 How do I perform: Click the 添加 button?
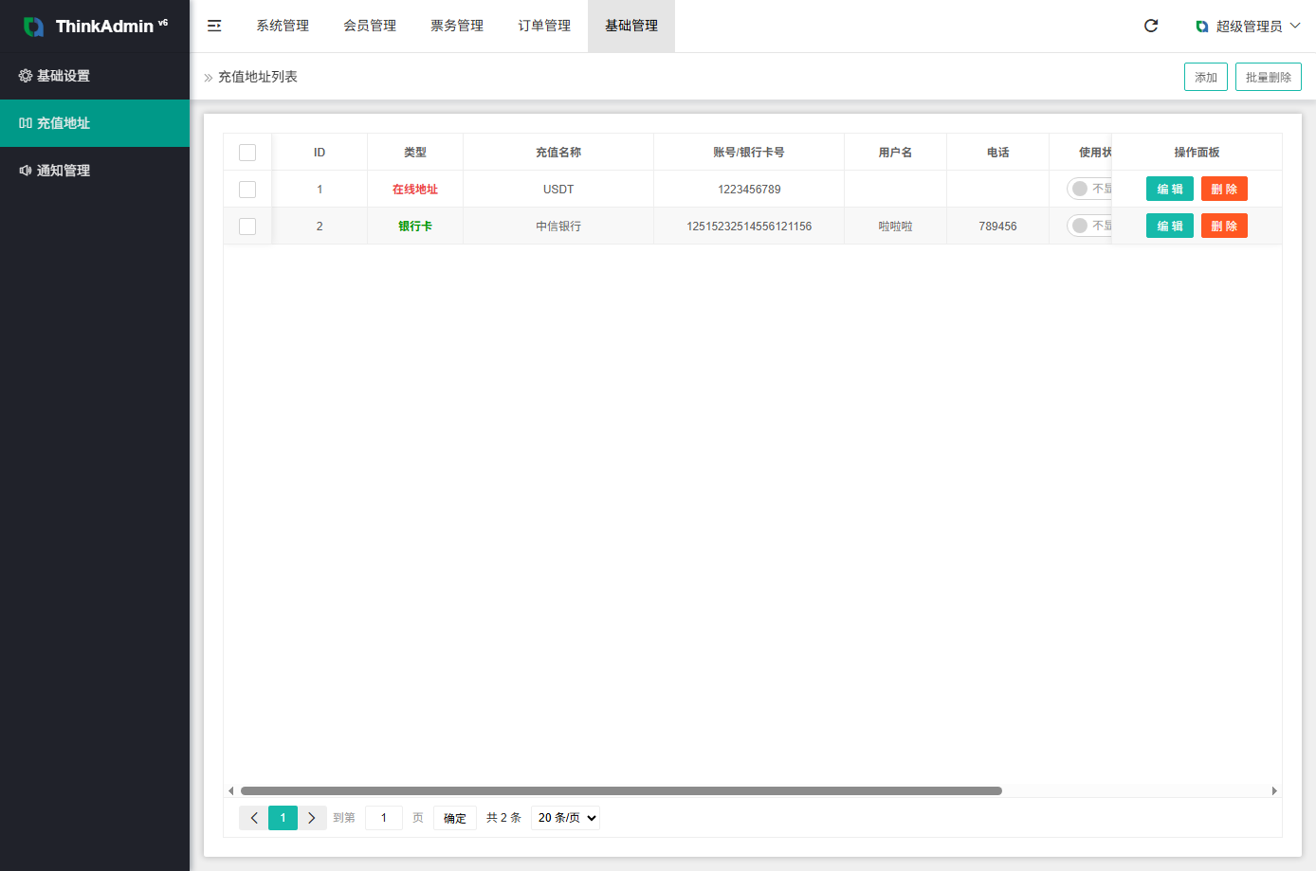1206,77
